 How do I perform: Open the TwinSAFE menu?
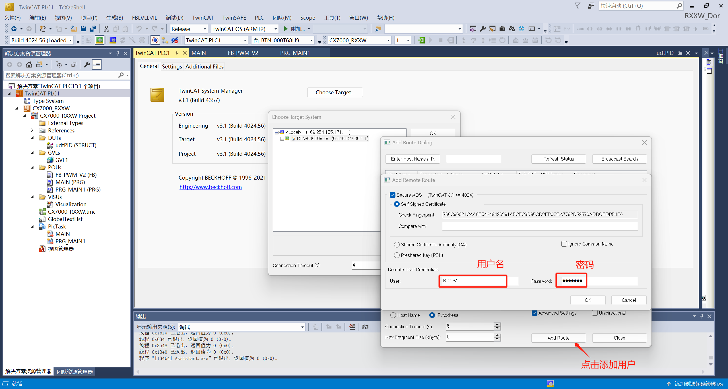[x=234, y=18]
